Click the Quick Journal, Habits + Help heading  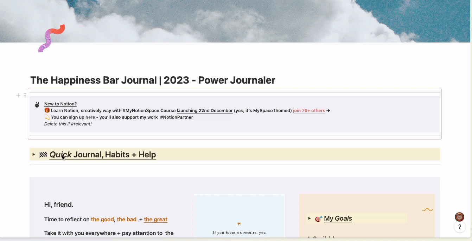coord(103,155)
